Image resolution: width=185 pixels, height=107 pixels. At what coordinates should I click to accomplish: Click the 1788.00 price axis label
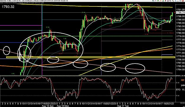(181, 16)
